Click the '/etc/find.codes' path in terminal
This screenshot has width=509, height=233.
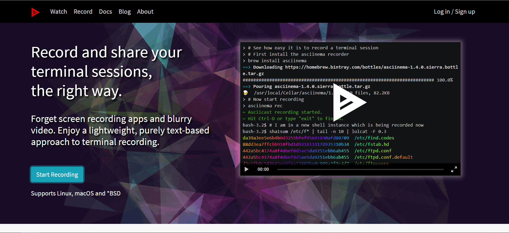click(x=374, y=138)
